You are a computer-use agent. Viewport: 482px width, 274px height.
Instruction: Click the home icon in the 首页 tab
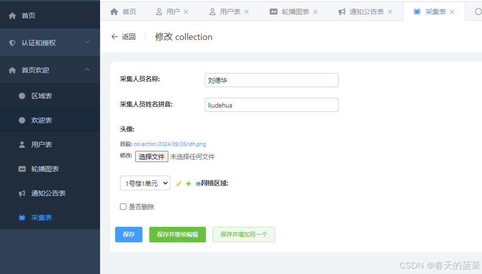114,12
